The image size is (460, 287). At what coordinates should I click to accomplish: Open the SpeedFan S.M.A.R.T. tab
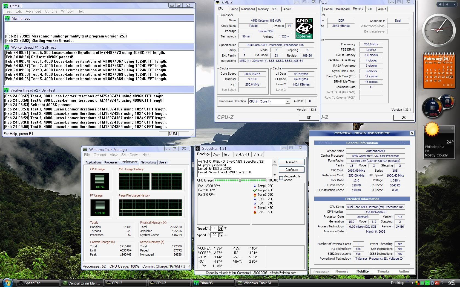click(x=243, y=154)
